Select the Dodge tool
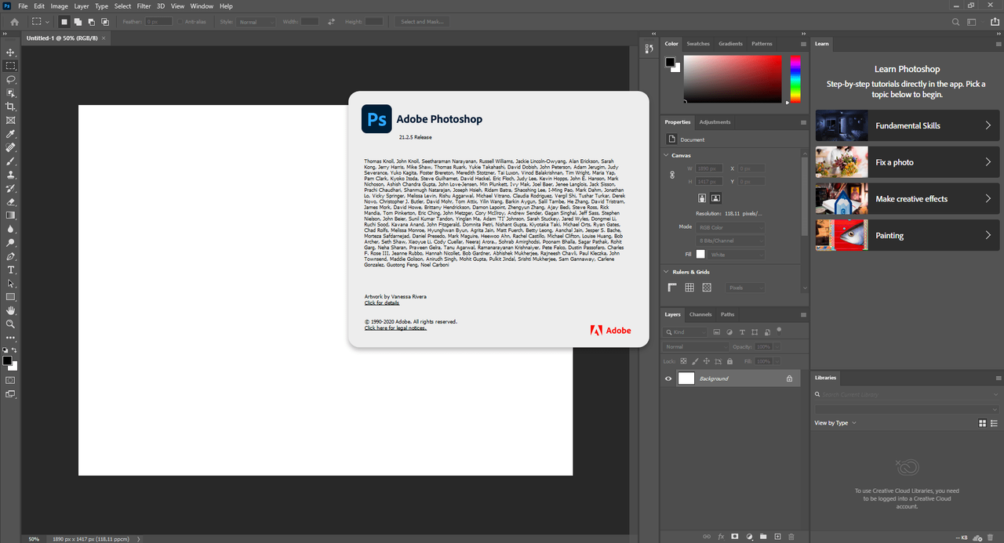 tap(11, 242)
